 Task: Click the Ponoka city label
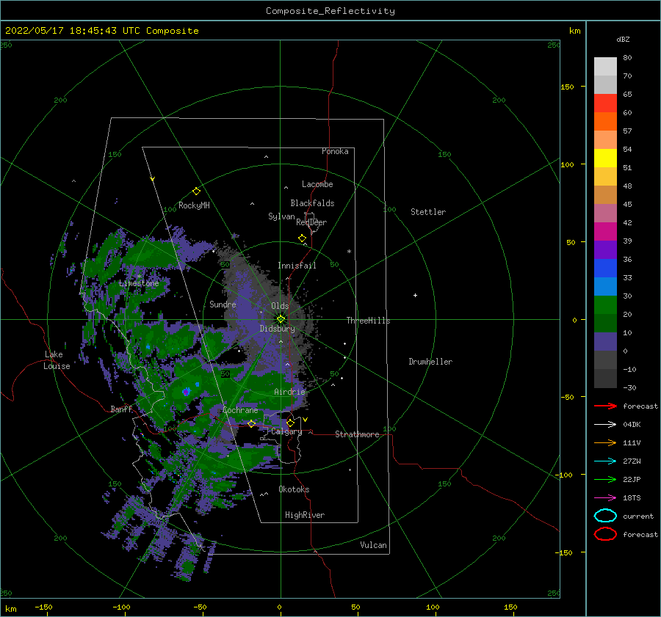(335, 151)
